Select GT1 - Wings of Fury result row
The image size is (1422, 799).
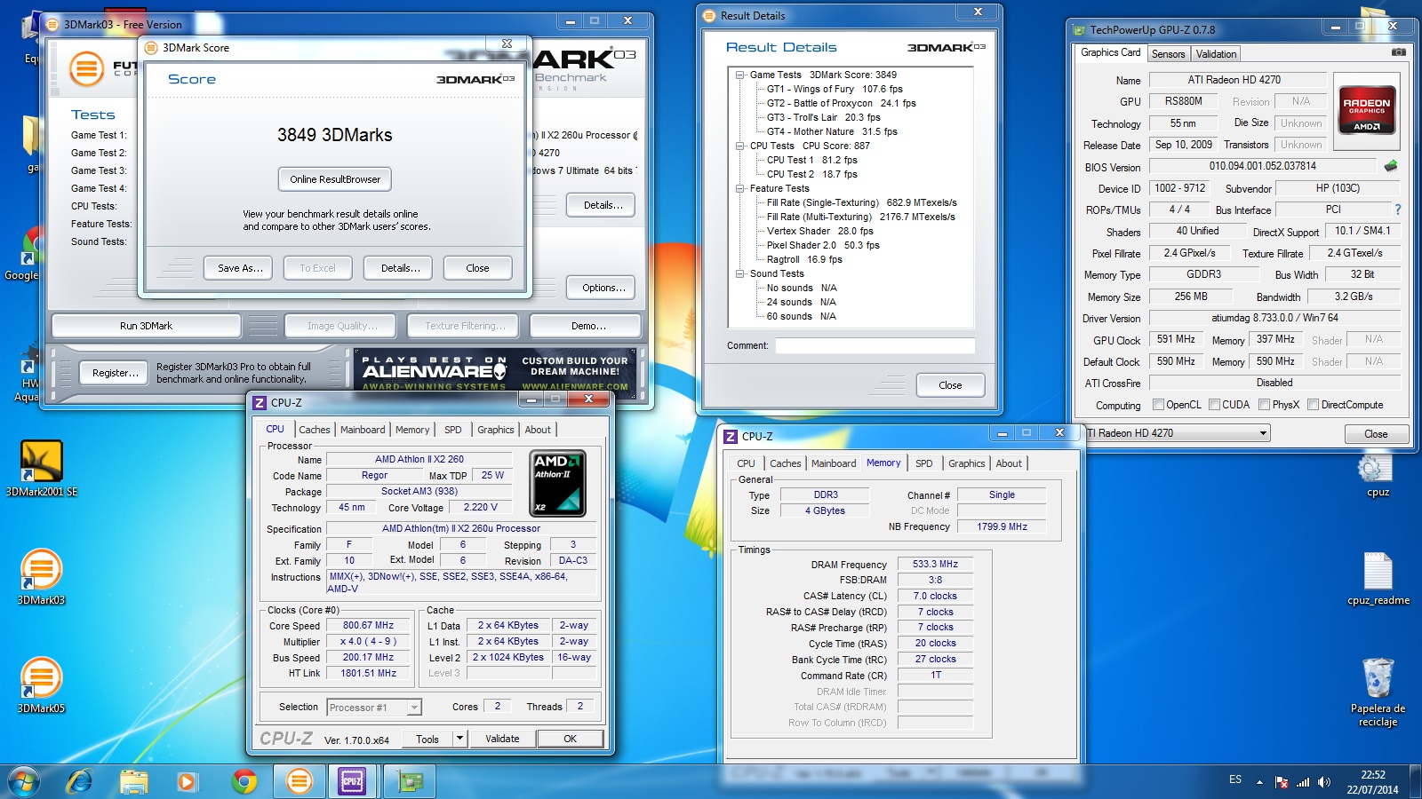pyautogui.click(x=834, y=89)
